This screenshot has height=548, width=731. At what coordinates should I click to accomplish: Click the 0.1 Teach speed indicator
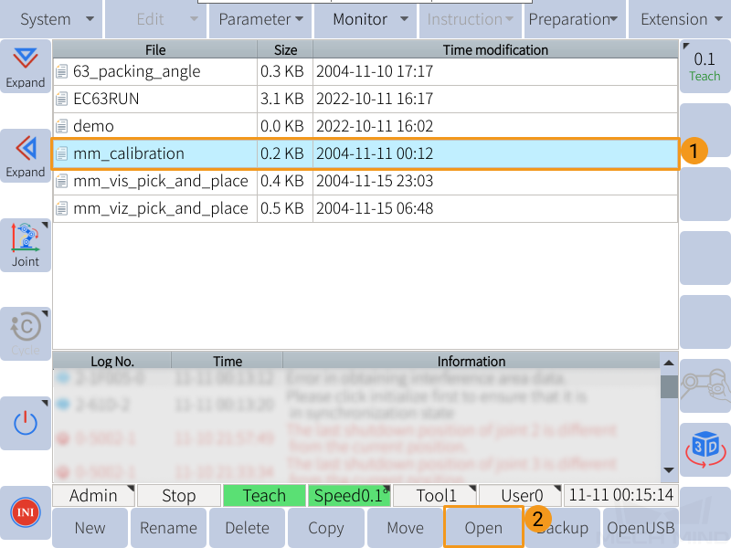[705, 66]
